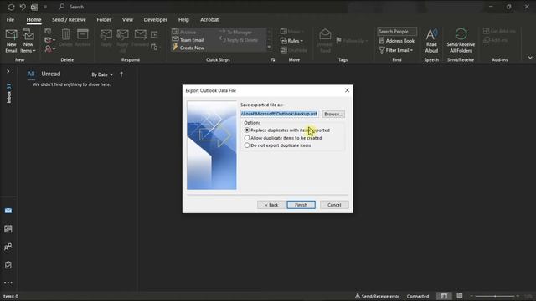Open the Calendar from the navigation bar

[8, 229]
